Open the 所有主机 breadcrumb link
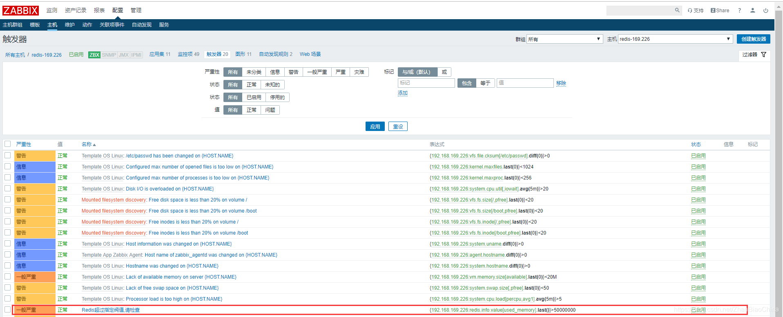This screenshot has width=783, height=317. 15,55
